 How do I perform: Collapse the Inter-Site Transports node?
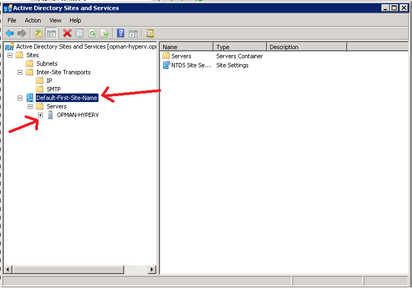[20, 72]
